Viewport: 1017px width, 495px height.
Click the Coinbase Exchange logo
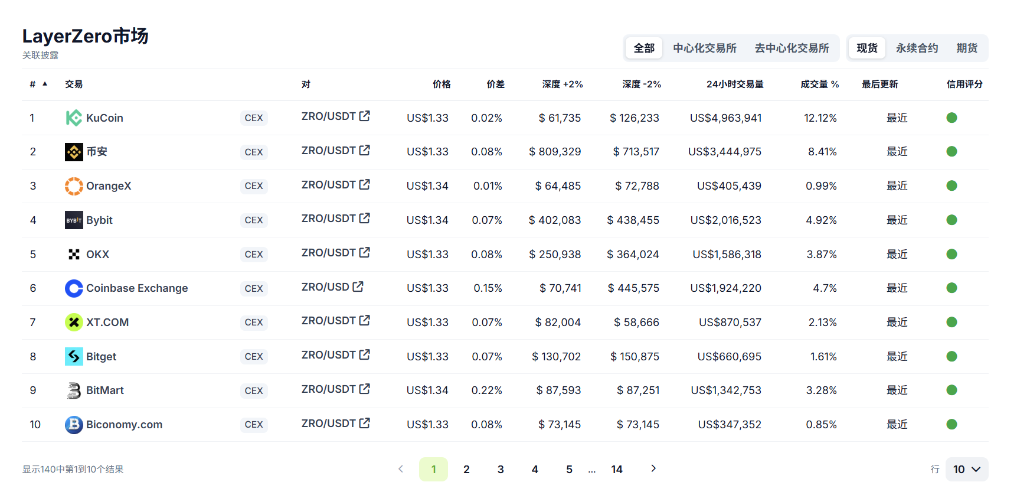[x=74, y=288]
